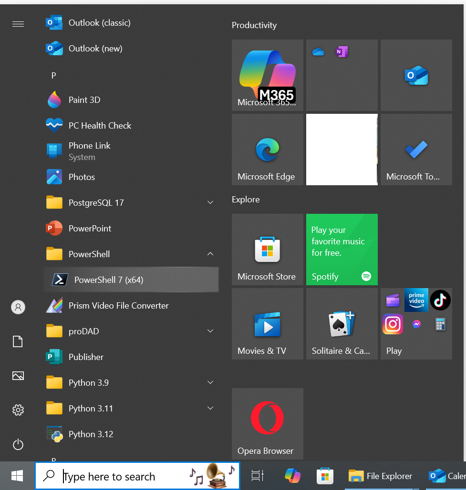Viewport: 466px width, 490px height.
Task: Open the Microsoft To Do tile
Action: [x=416, y=150]
